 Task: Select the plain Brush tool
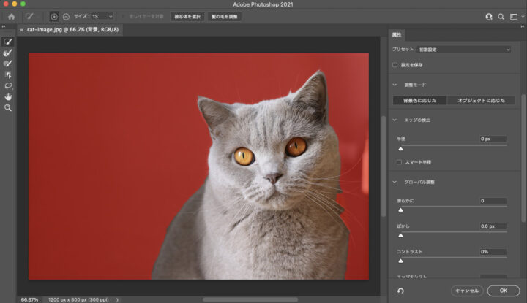coord(8,64)
